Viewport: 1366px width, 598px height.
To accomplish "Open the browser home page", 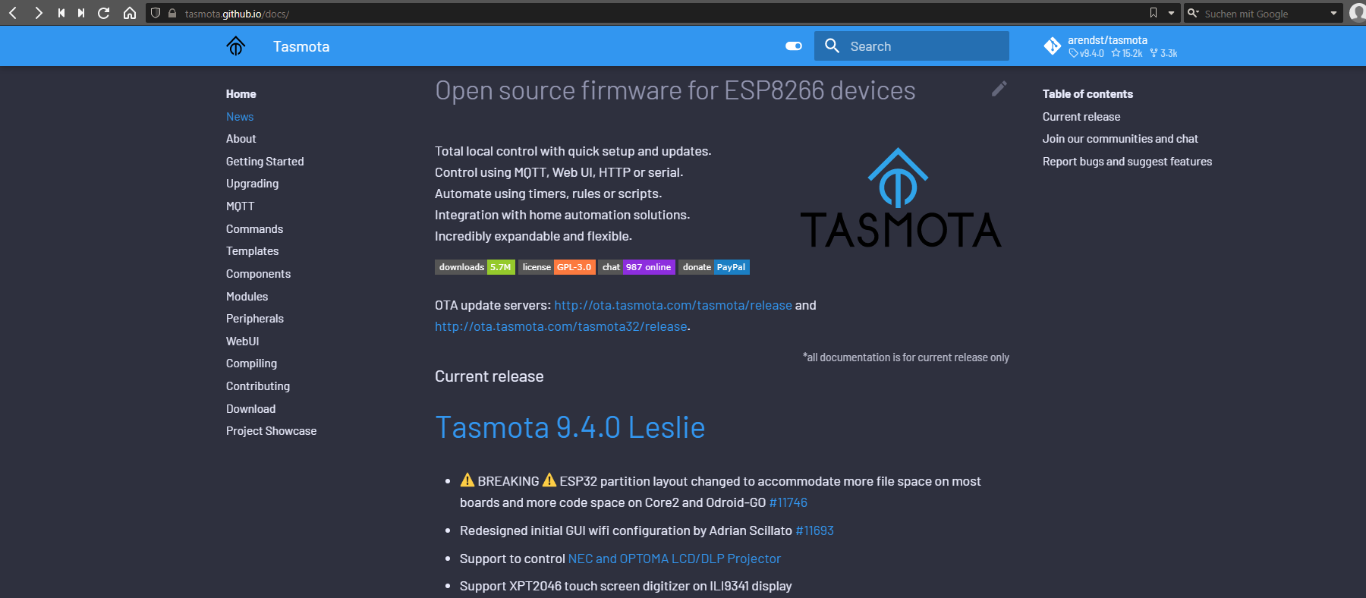I will (130, 13).
